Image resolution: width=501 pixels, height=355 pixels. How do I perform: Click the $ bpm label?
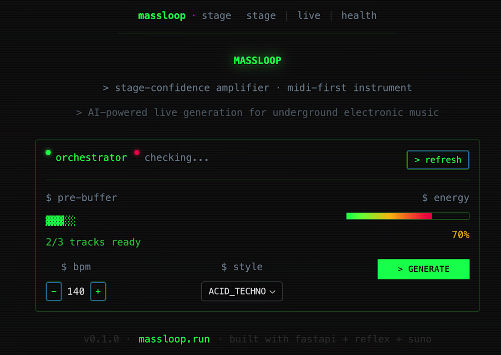[x=76, y=267]
